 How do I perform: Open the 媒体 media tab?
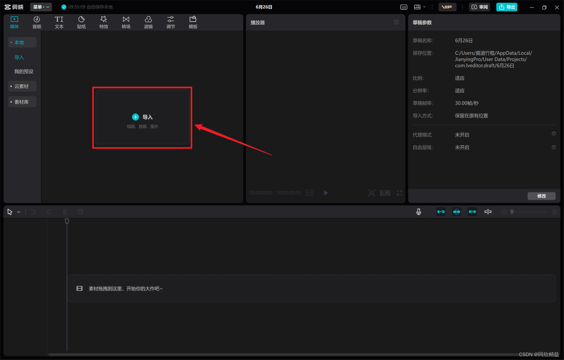click(x=14, y=22)
